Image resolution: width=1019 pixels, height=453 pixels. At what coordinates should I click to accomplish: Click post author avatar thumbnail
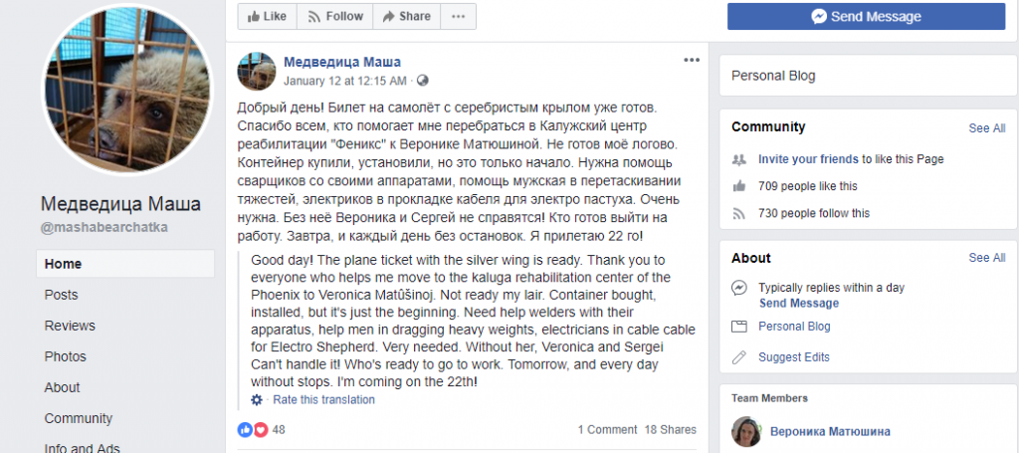(257, 70)
